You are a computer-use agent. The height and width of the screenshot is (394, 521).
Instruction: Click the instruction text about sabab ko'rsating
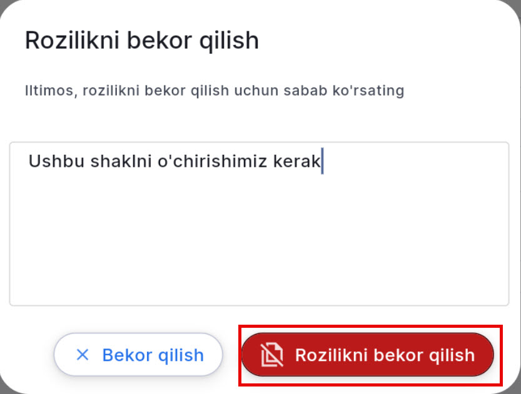213,90
